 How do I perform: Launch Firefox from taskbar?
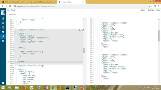point(24,88)
